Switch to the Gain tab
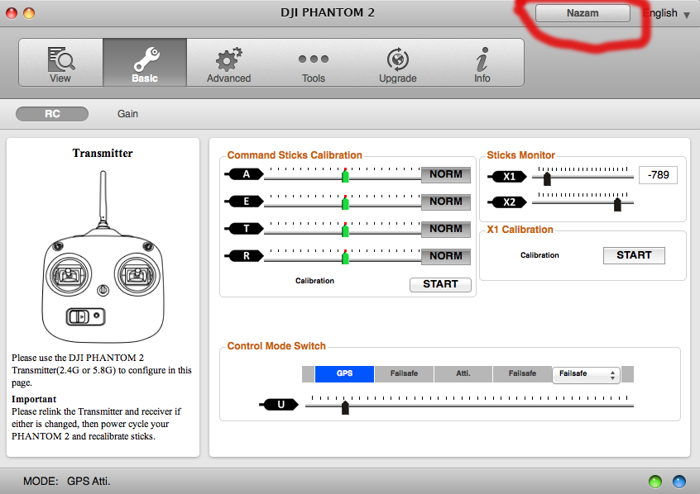The height and width of the screenshot is (494, 700). (x=127, y=113)
